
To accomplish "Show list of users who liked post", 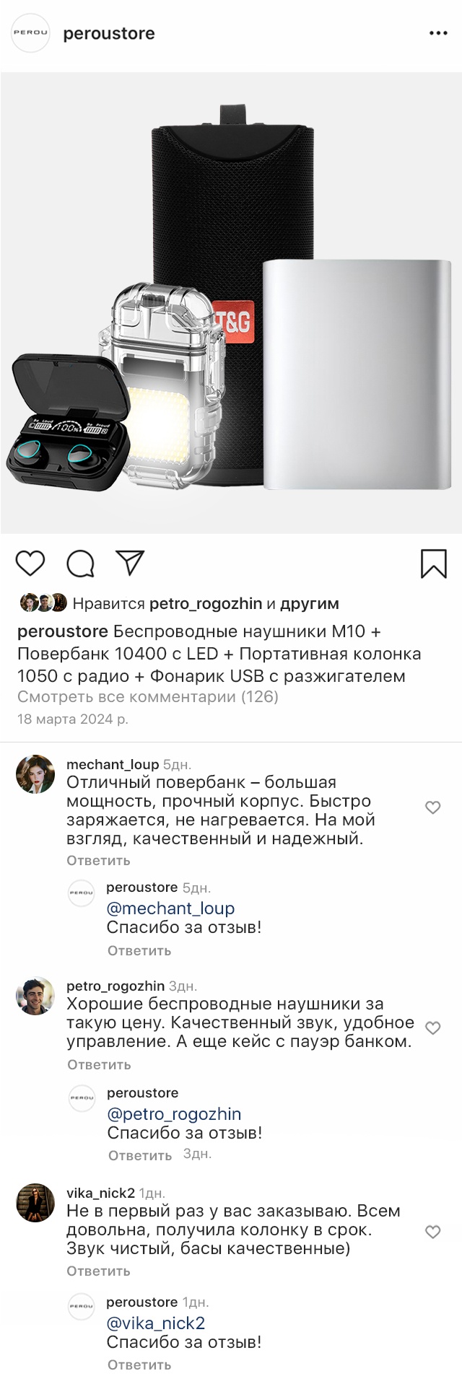I will click(x=206, y=604).
